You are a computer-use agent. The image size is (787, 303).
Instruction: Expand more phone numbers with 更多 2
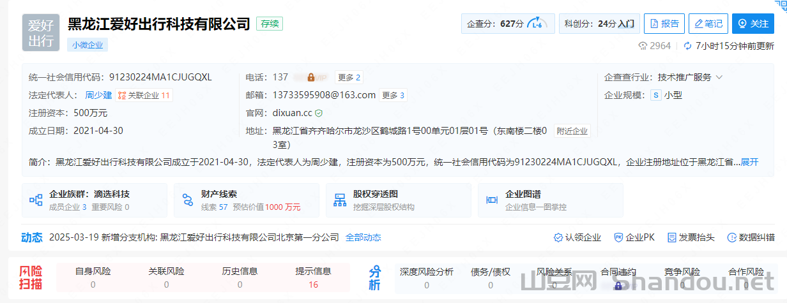349,77
